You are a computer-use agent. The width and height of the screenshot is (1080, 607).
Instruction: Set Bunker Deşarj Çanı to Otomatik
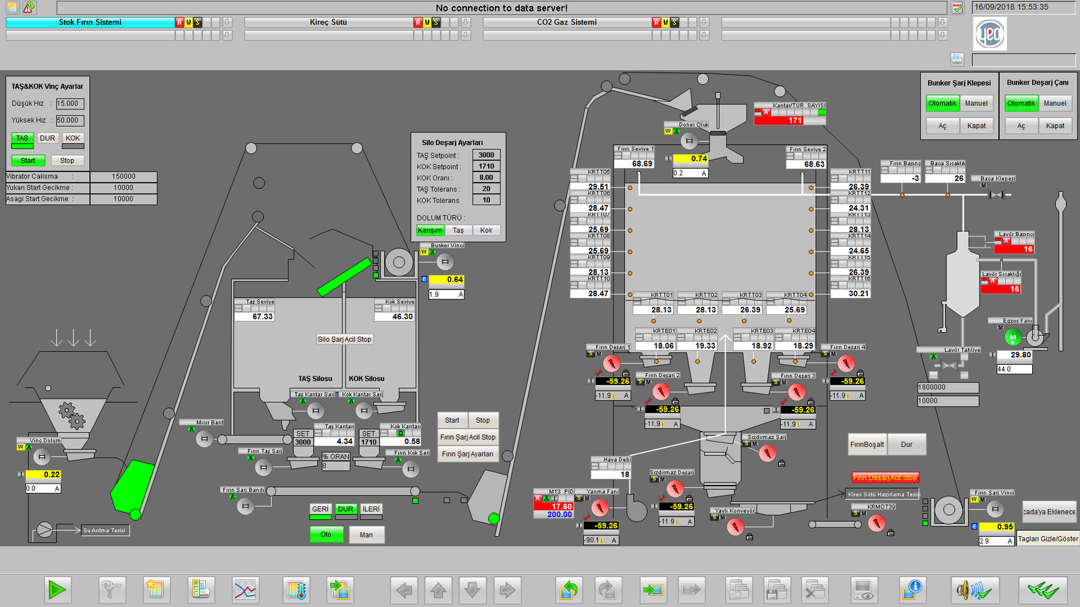(x=1021, y=103)
